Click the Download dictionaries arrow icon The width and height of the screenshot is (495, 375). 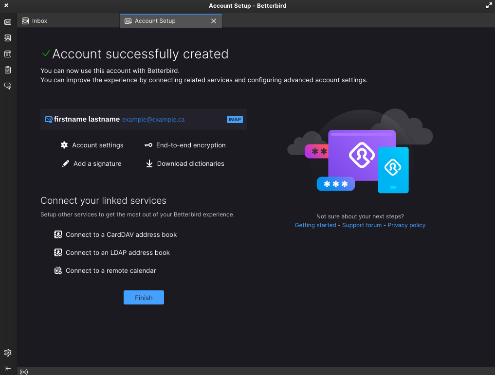click(149, 163)
